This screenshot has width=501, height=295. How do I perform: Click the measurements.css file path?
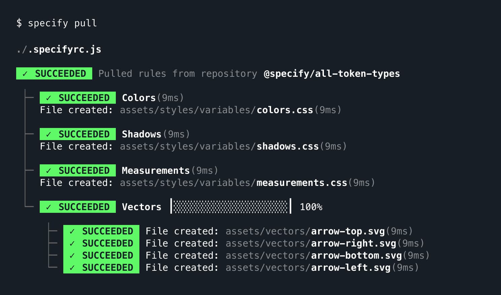pyautogui.click(x=233, y=183)
